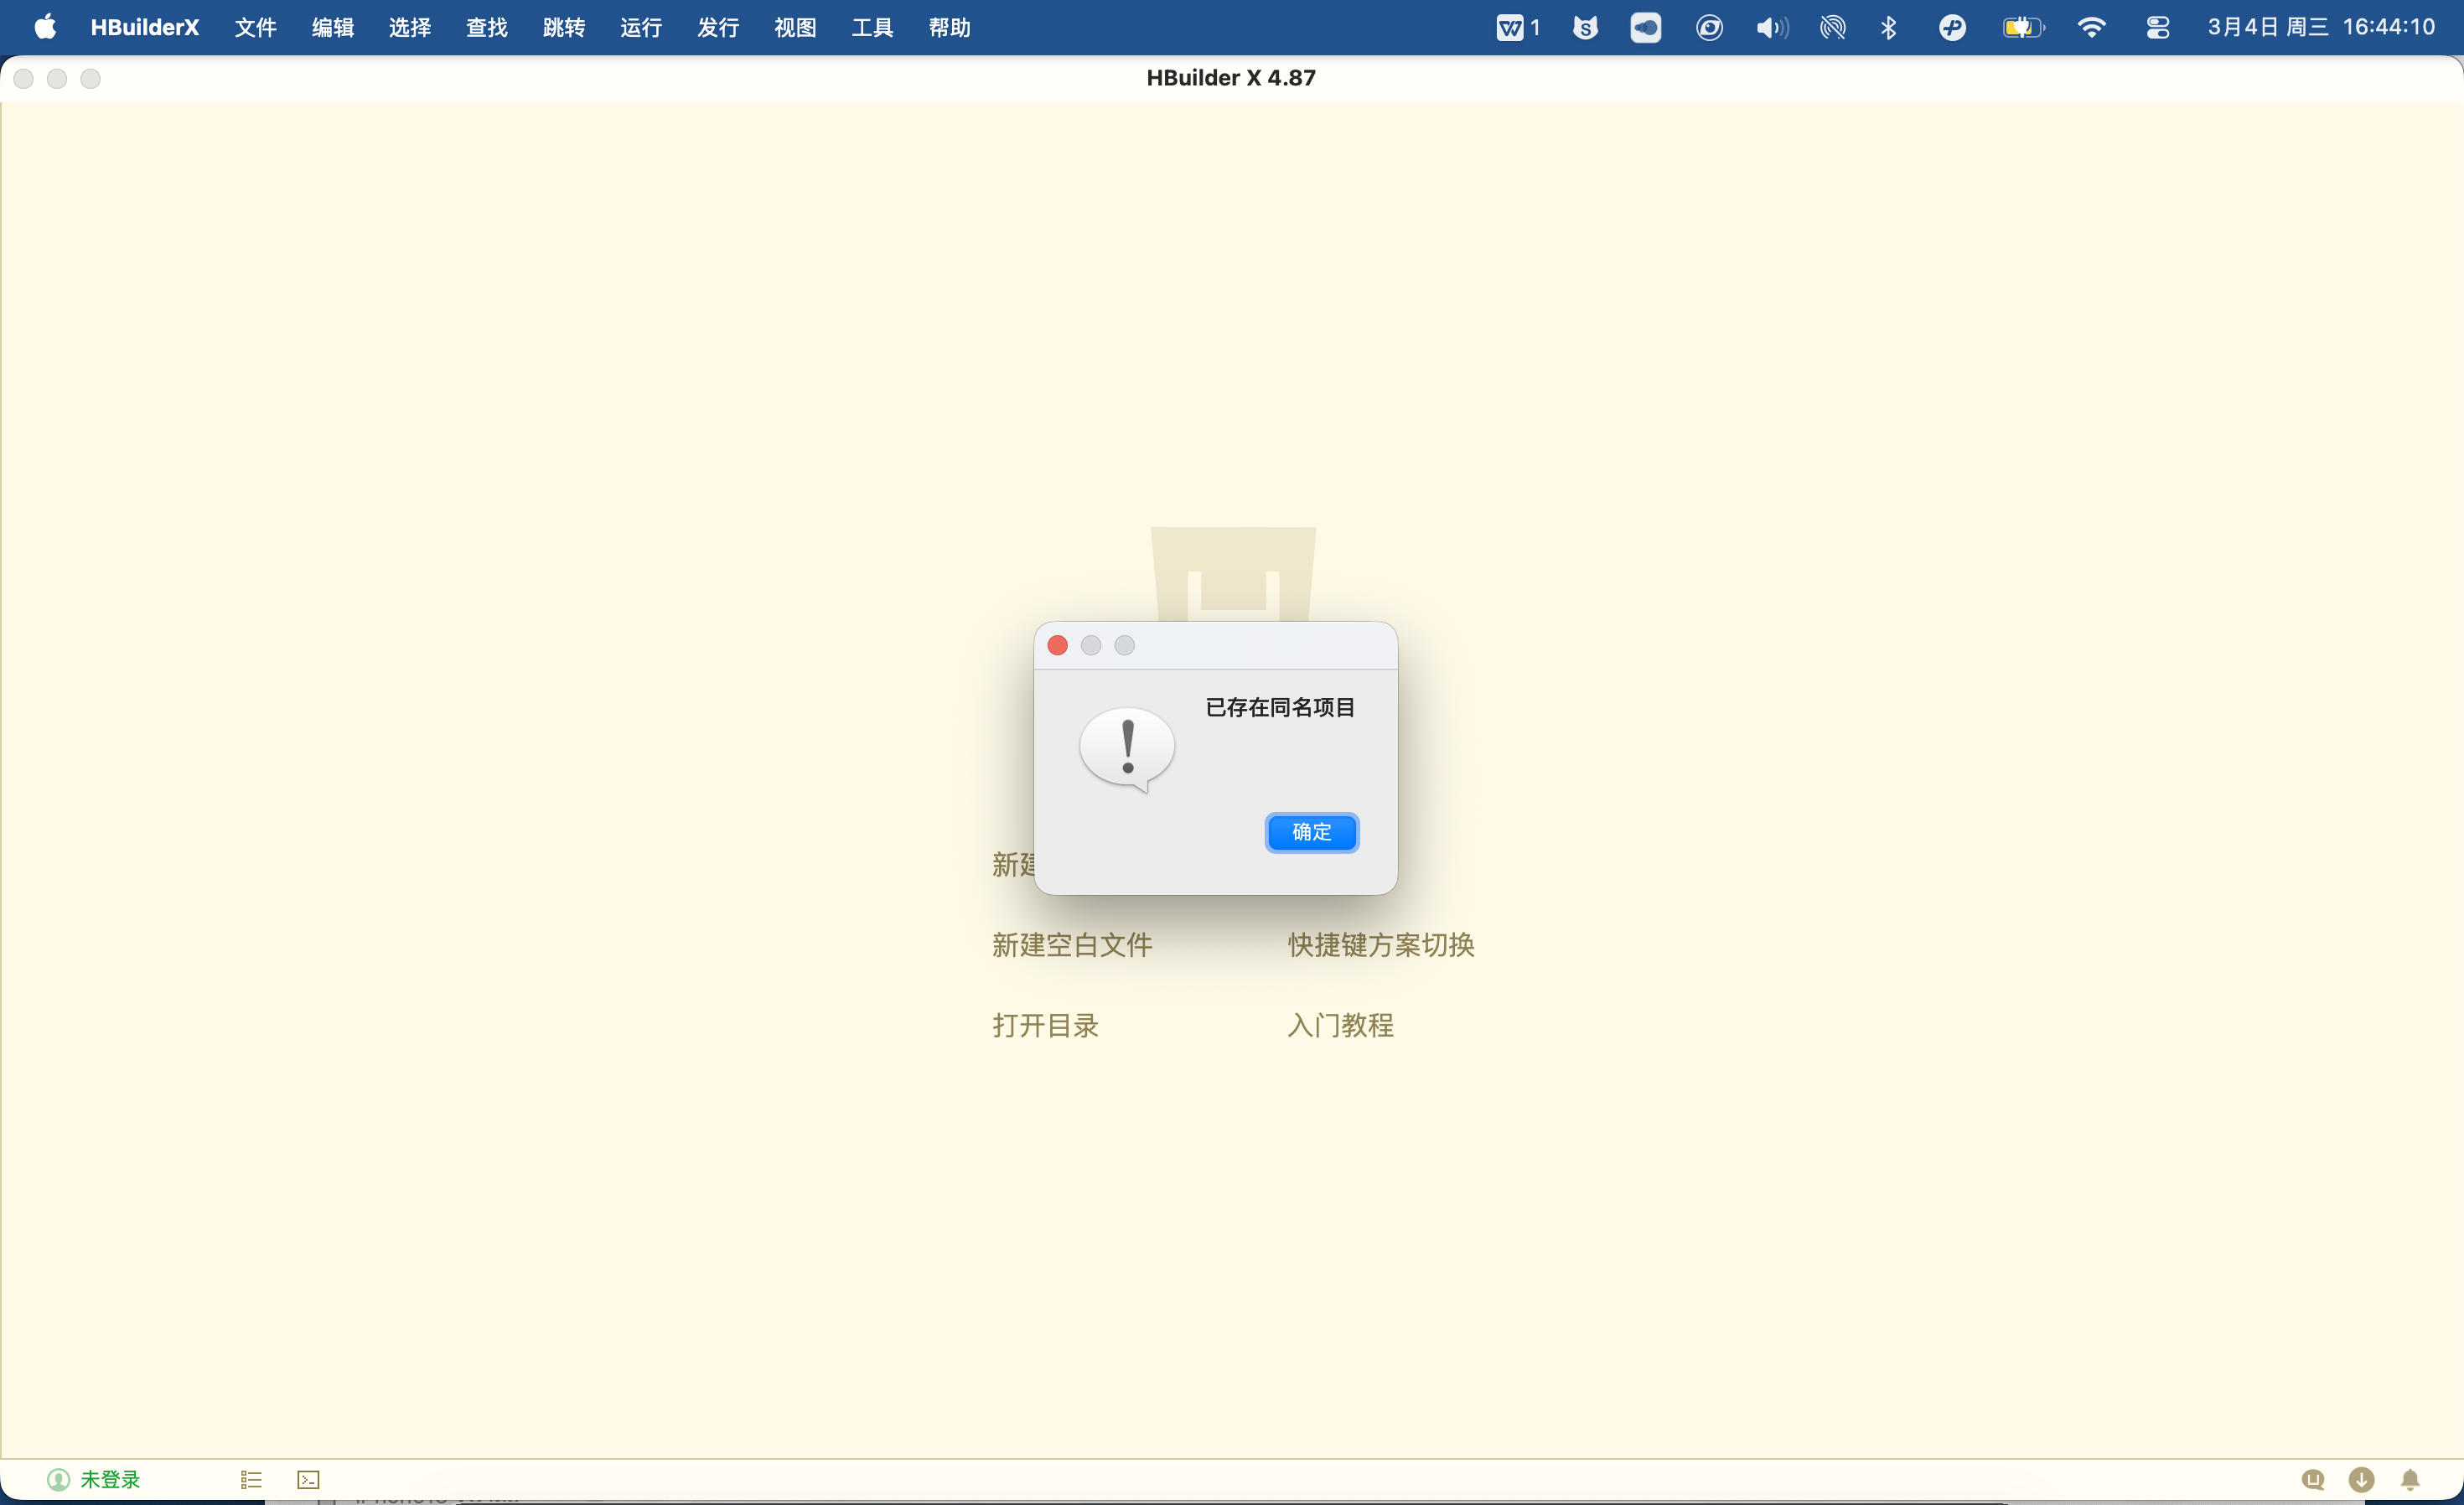Open the 发行 menu
The height and width of the screenshot is (1505, 2464).
tap(718, 27)
